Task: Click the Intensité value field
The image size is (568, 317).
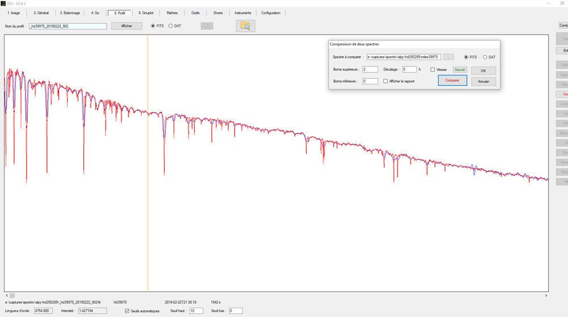Action: point(93,311)
